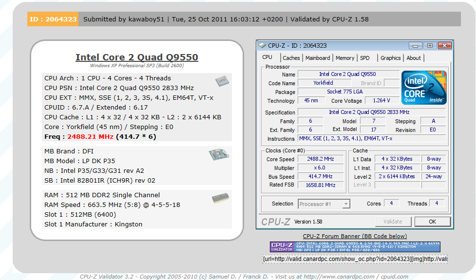Maximize the CPU-Z window
Image resolution: width=476 pixels, height=280 pixels.
[x=430, y=45]
